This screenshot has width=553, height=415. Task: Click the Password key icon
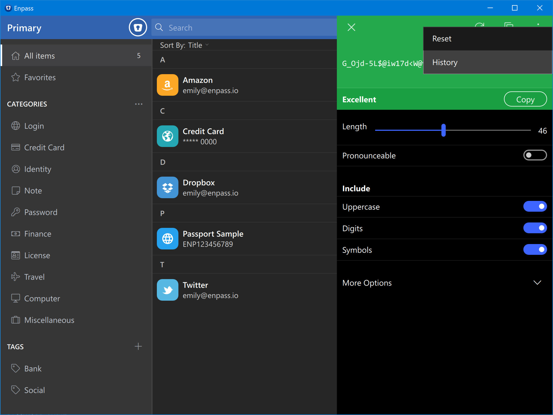(x=16, y=212)
